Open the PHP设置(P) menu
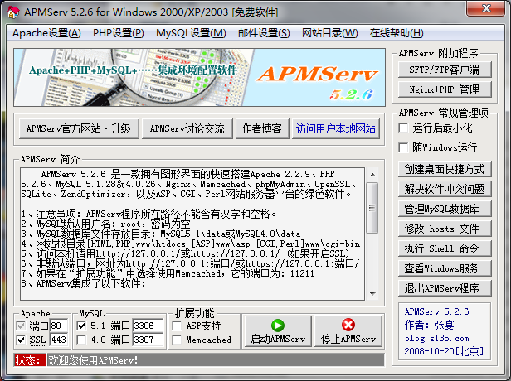Image resolution: width=511 pixels, height=381 pixels. click(x=119, y=33)
